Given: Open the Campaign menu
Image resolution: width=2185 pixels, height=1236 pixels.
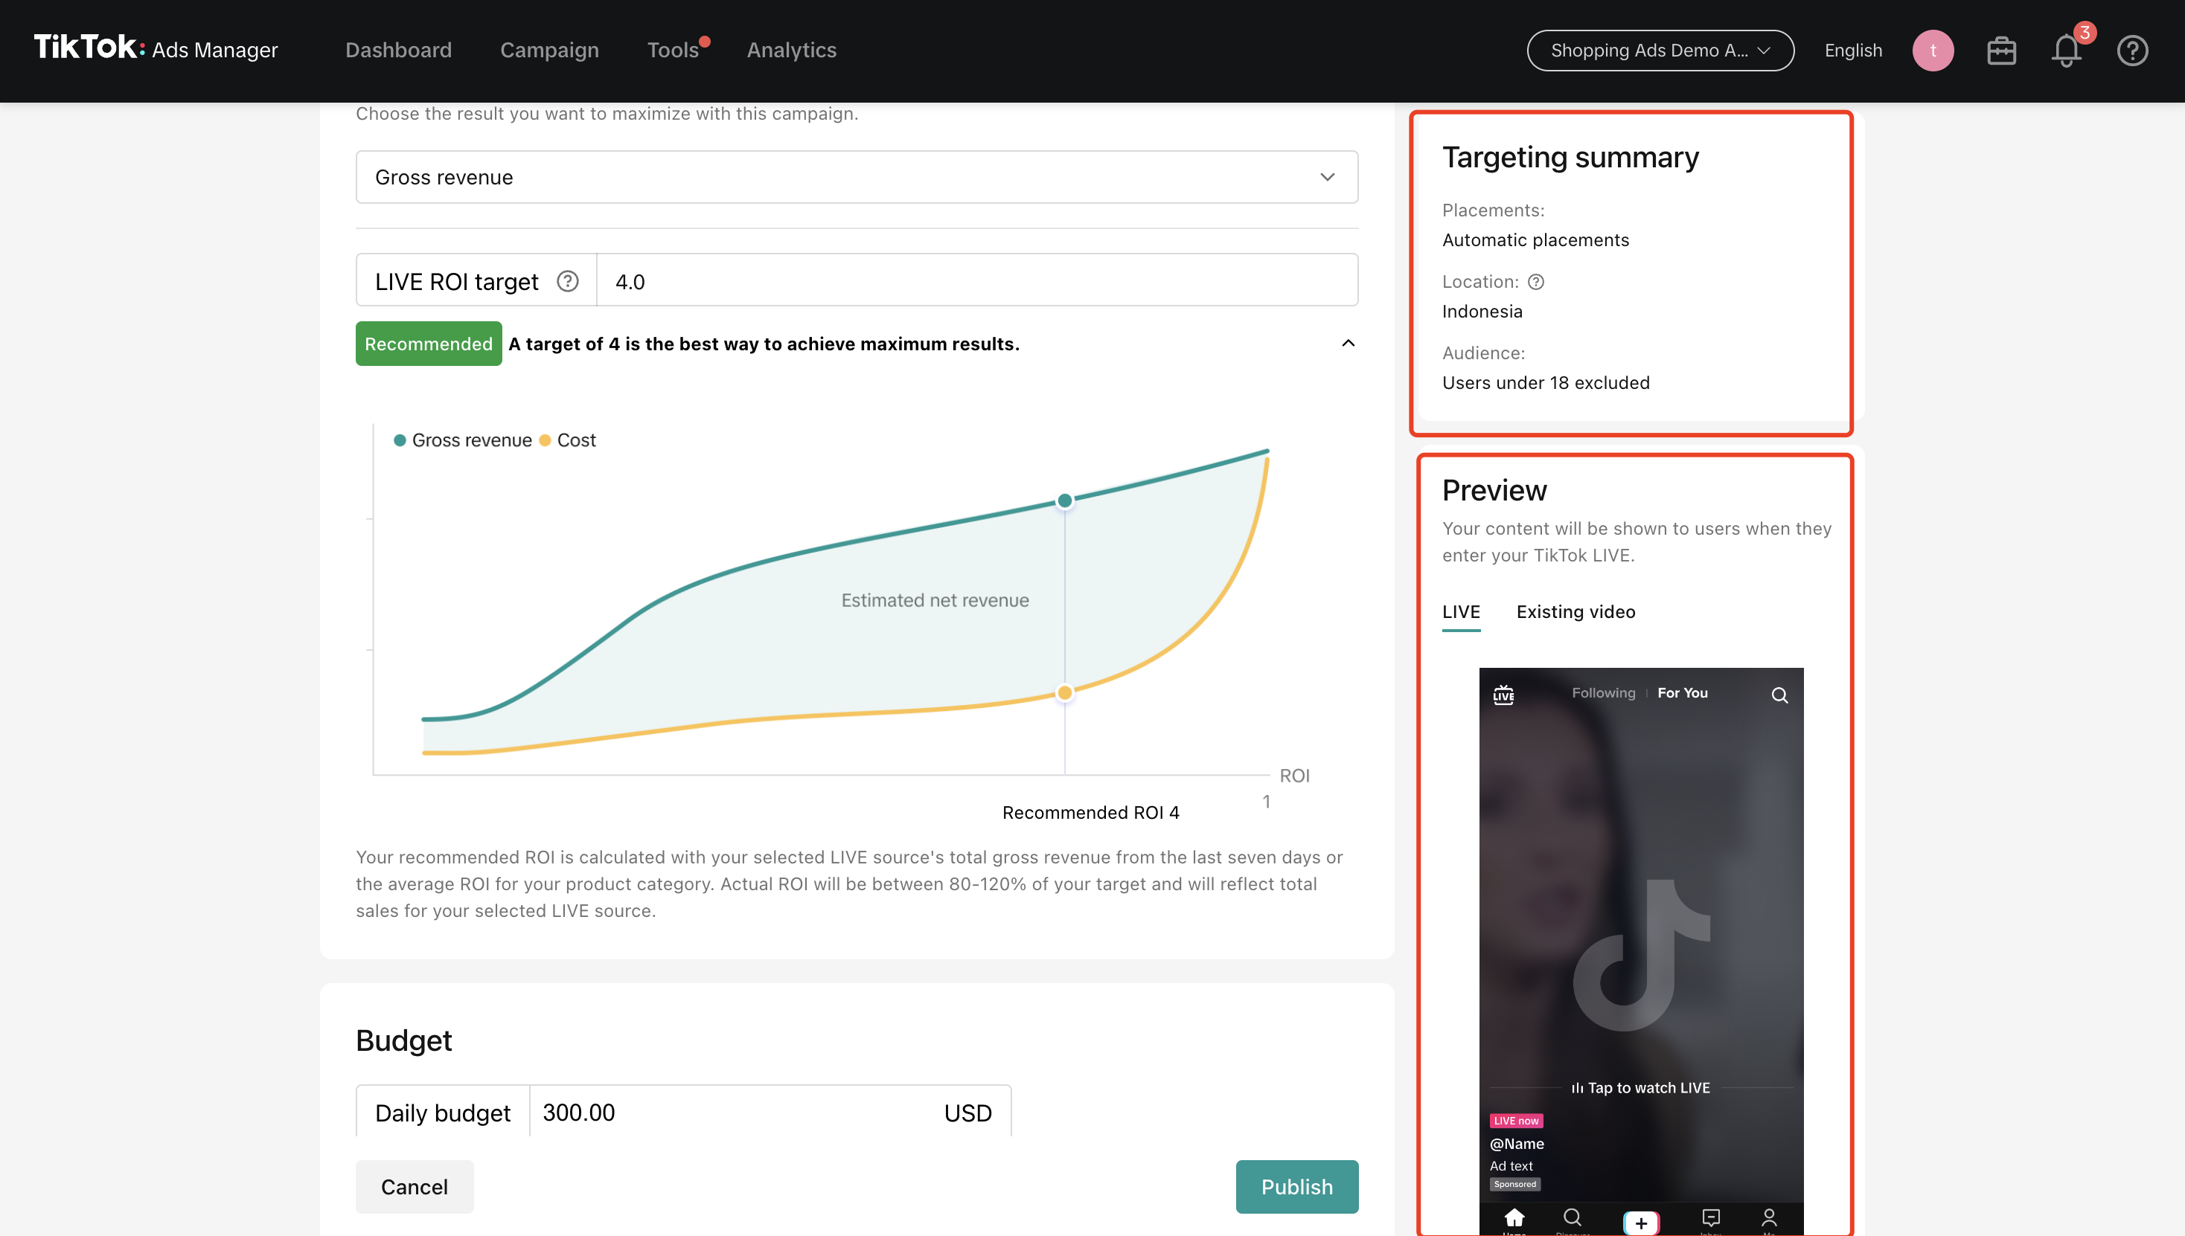Looking at the screenshot, I should pyautogui.click(x=550, y=50).
